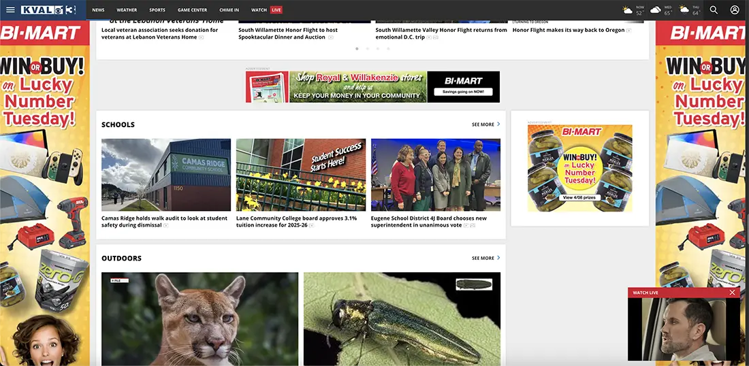Open Lane Community College tuition headline
The height and width of the screenshot is (366, 749).
pos(297,221)
